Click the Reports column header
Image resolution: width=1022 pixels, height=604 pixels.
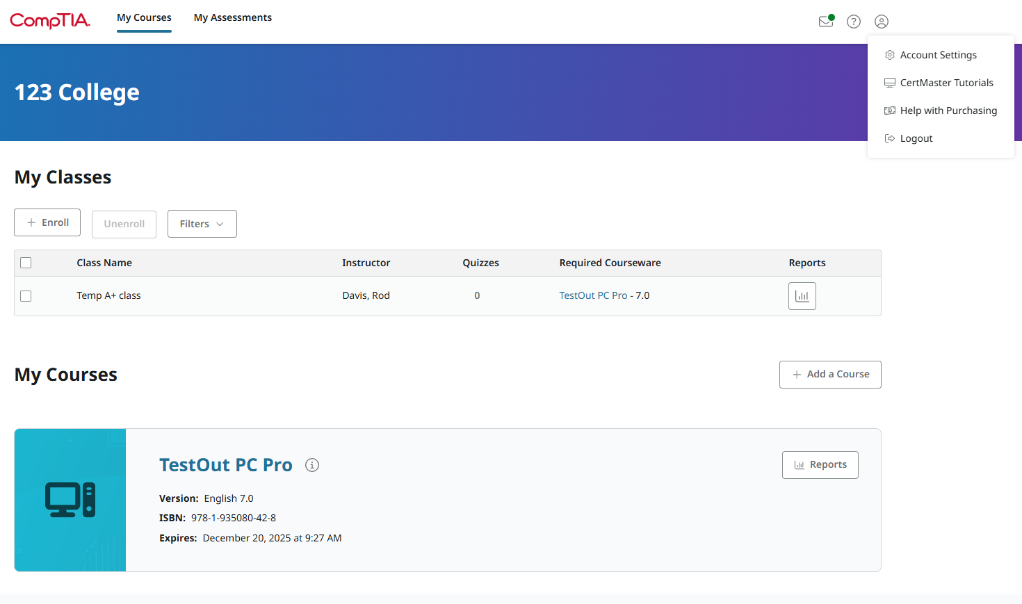pos(807,263)
